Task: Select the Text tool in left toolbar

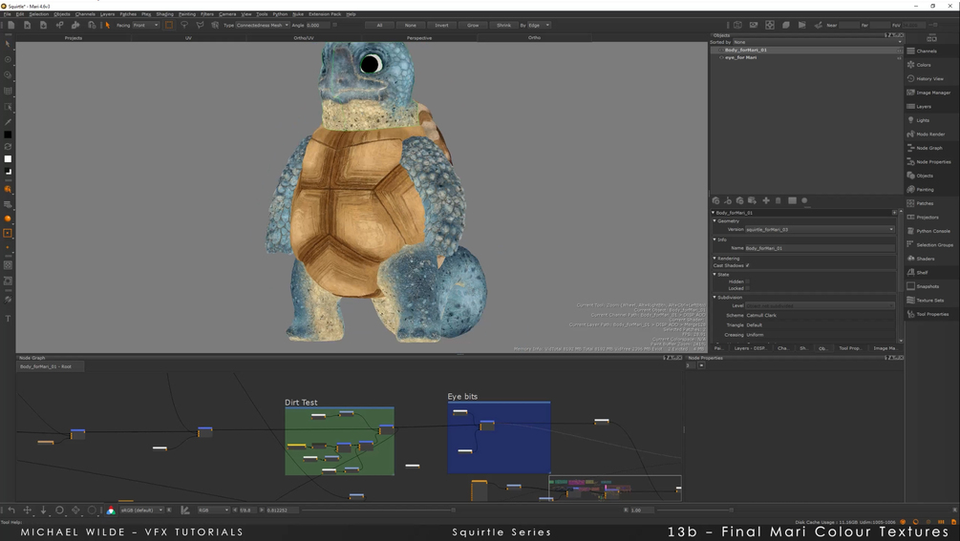Action: (x=8, y=319)
